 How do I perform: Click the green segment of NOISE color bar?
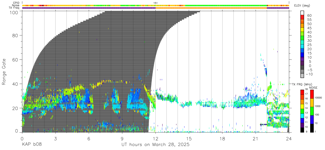tap(312, 111)
